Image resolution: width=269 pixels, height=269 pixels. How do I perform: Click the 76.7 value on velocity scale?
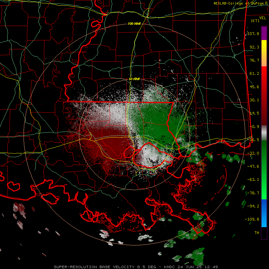click(x=254, y=60)
